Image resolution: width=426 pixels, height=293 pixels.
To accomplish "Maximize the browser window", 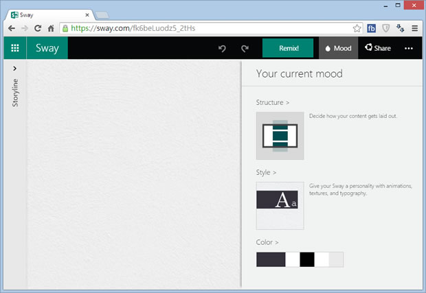I will [398, 5].
